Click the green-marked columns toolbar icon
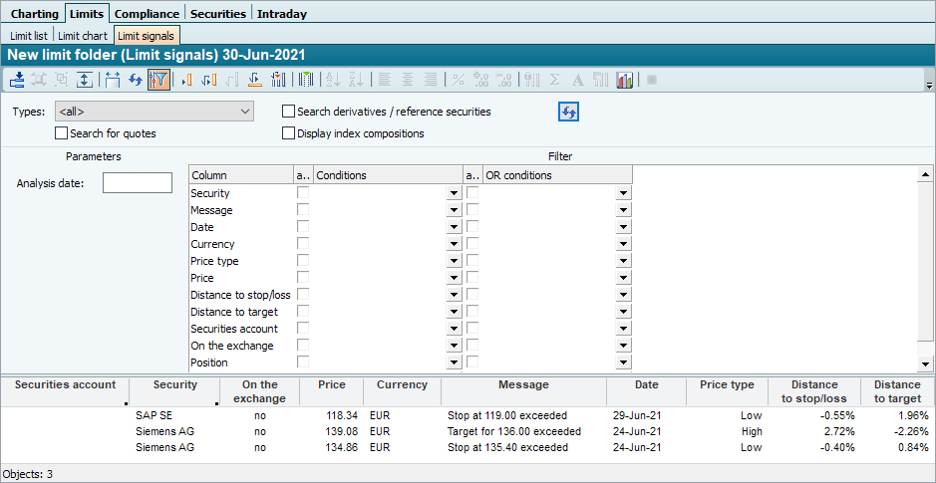 tap(307, 80)
